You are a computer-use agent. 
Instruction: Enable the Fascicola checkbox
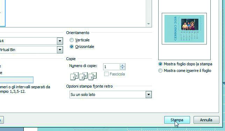pyautogui.click(x=106, y=74)
